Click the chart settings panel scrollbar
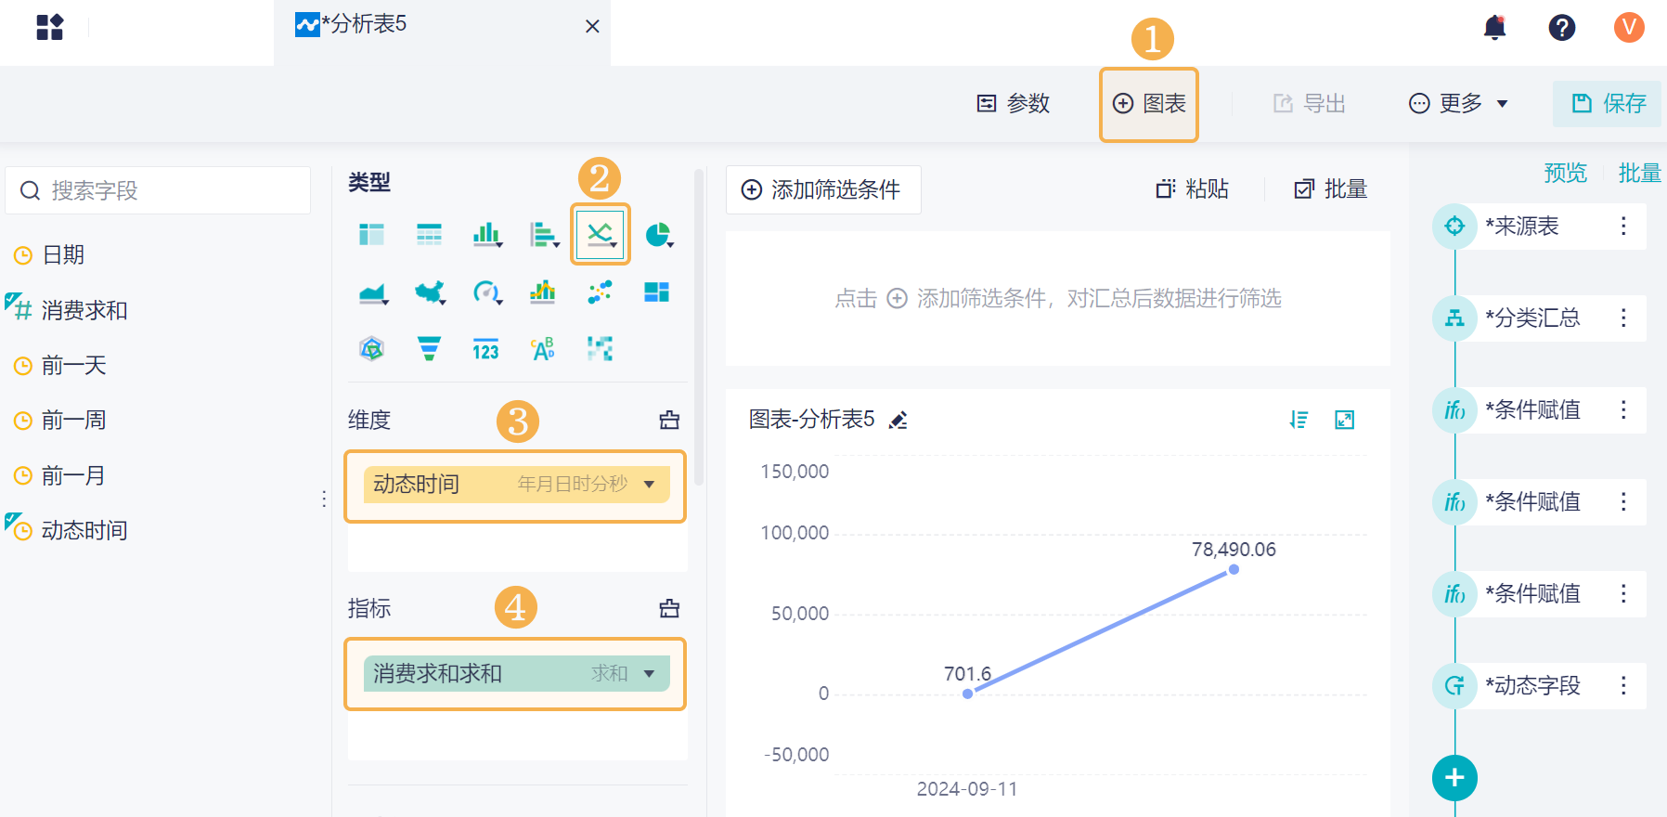The width and height of the screenshot is (1667, 817). [699, 327]
